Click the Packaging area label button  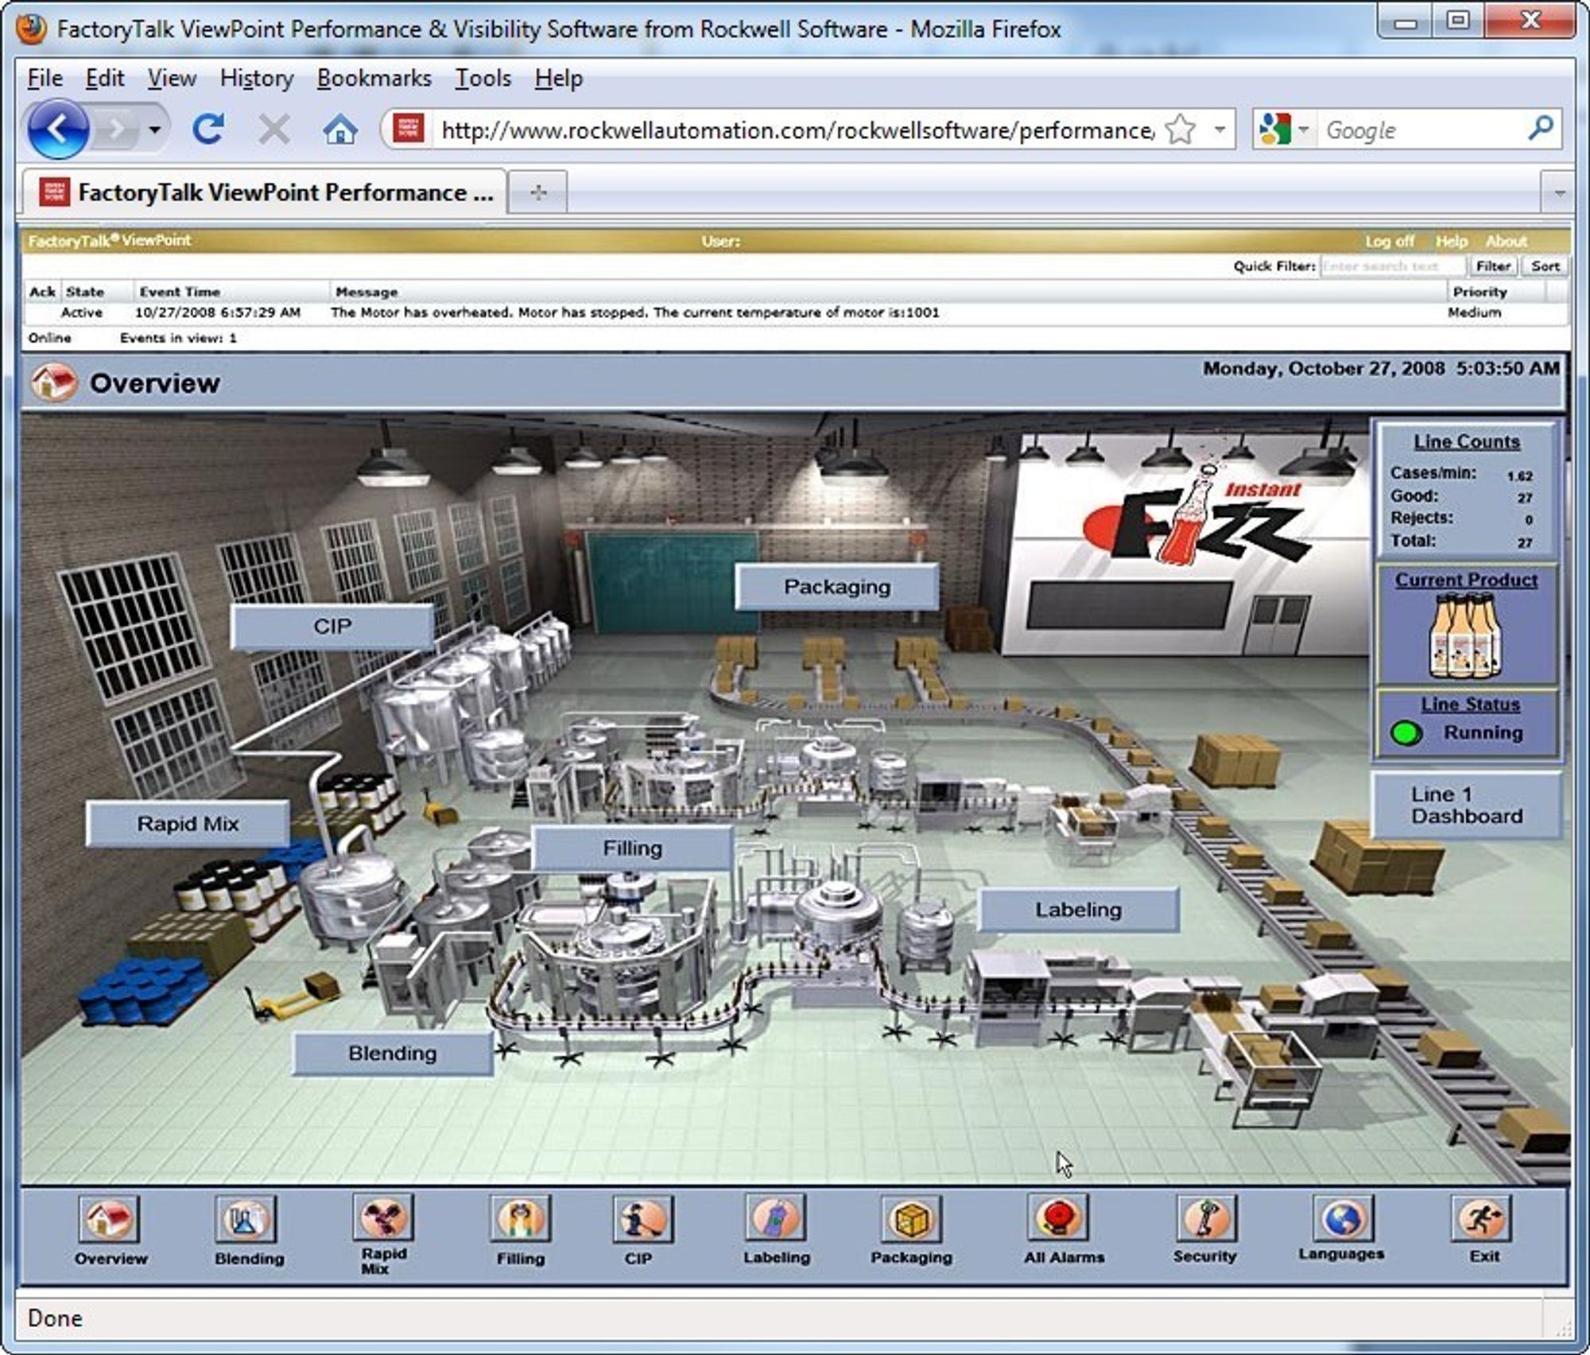(836, 587)
